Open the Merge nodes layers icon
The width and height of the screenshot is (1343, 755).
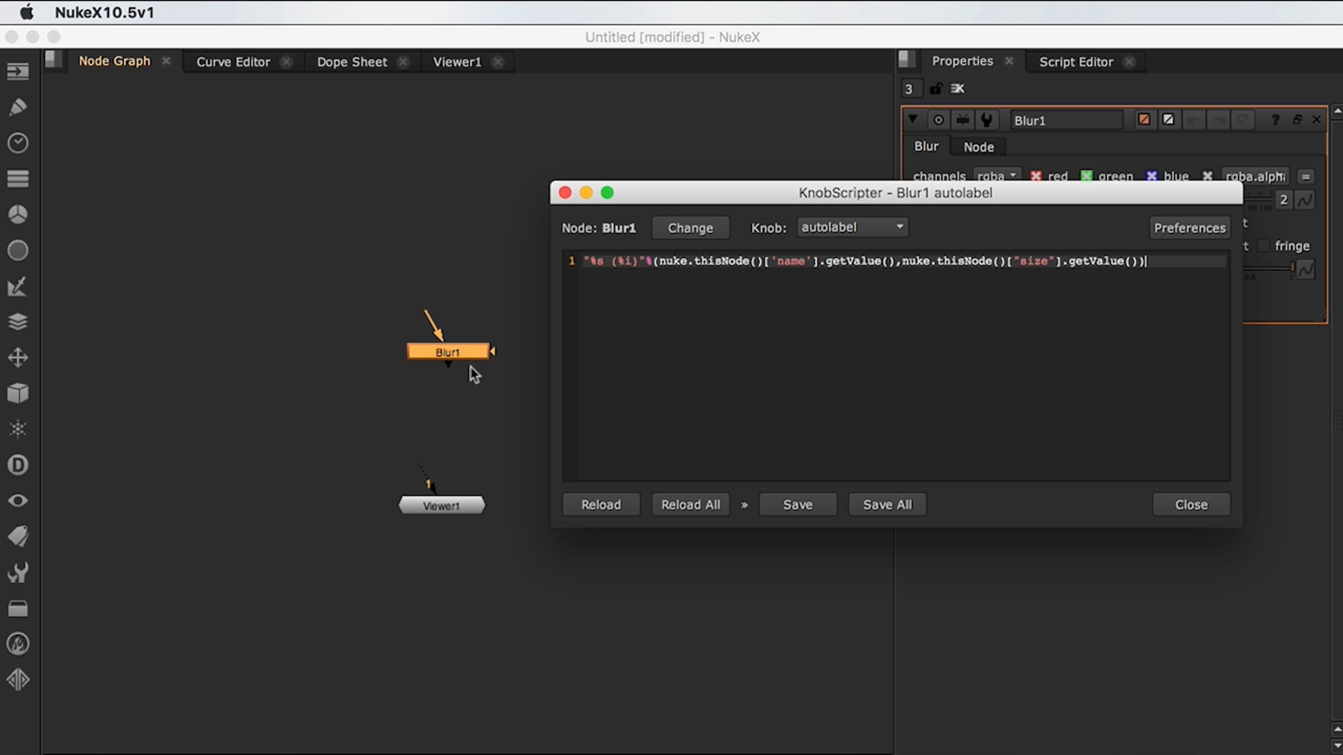coord(18,322)
